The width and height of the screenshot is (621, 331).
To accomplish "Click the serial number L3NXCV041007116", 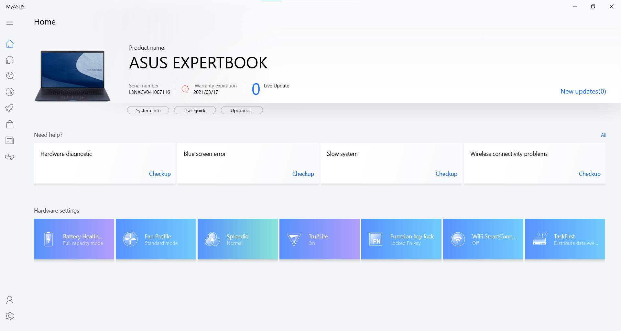I will coord(149,92).
